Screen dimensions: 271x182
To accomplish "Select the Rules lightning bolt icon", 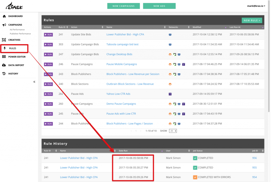I will tap(5, 48).
